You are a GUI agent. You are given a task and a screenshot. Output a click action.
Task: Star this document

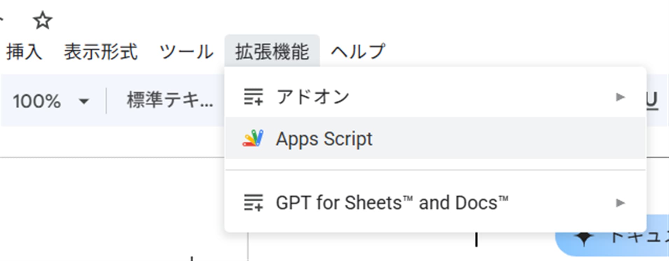pyautogui.click(x=42, y=20)
